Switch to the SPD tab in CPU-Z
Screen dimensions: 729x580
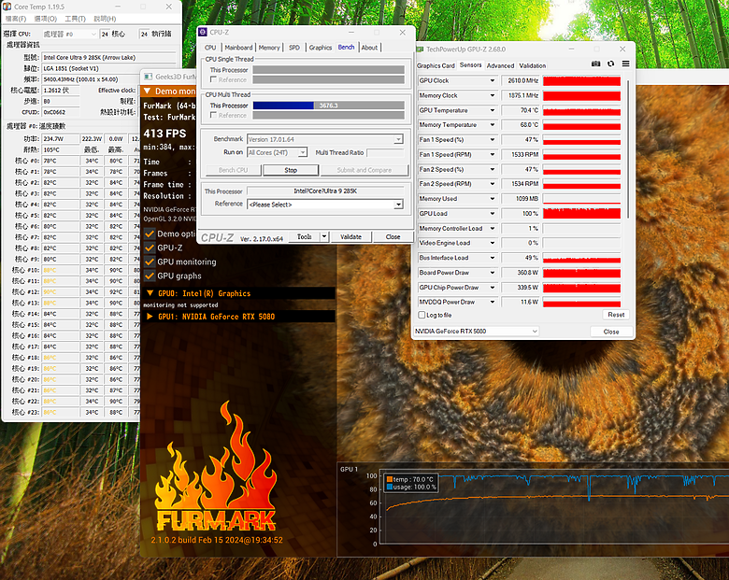point(294,48)
